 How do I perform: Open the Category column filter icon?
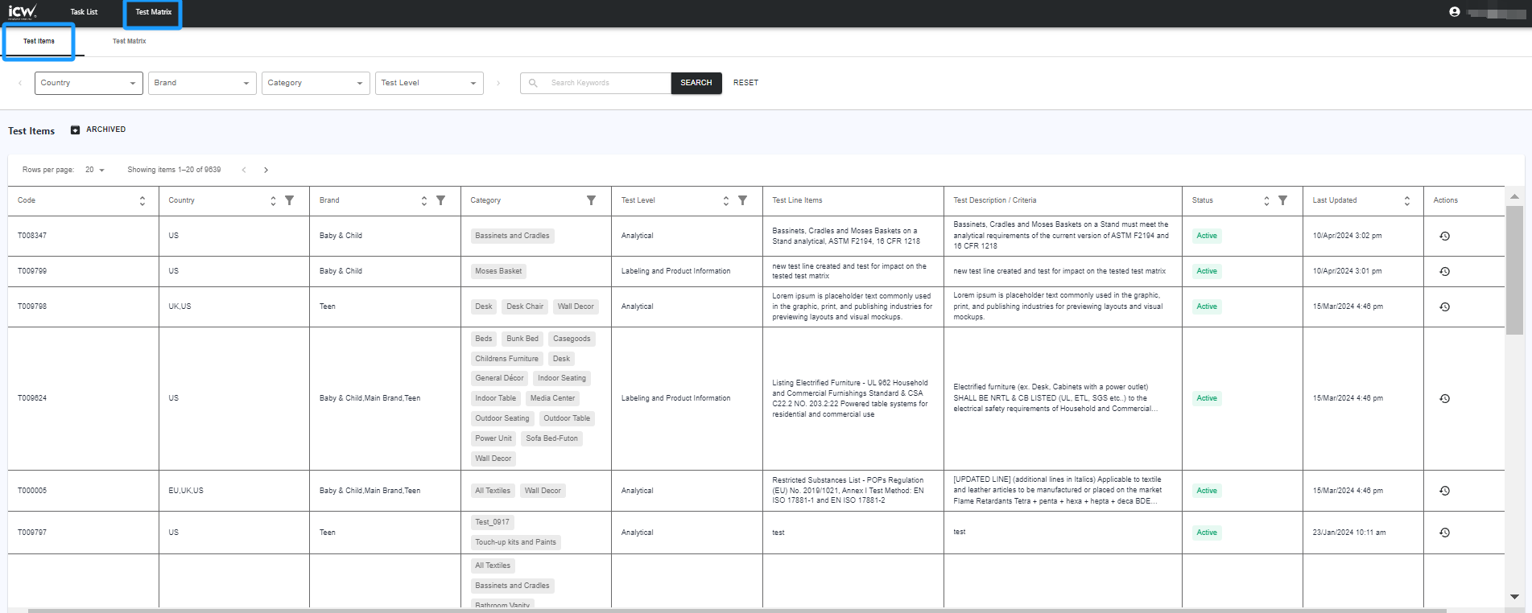(591, 200)
